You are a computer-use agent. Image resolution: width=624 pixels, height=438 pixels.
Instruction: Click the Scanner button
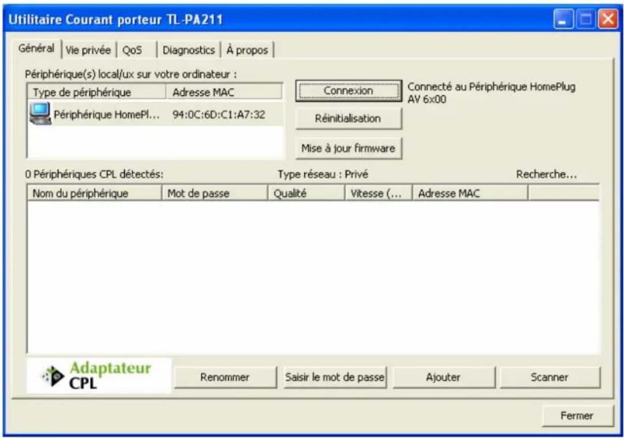[x=550, y=377]
